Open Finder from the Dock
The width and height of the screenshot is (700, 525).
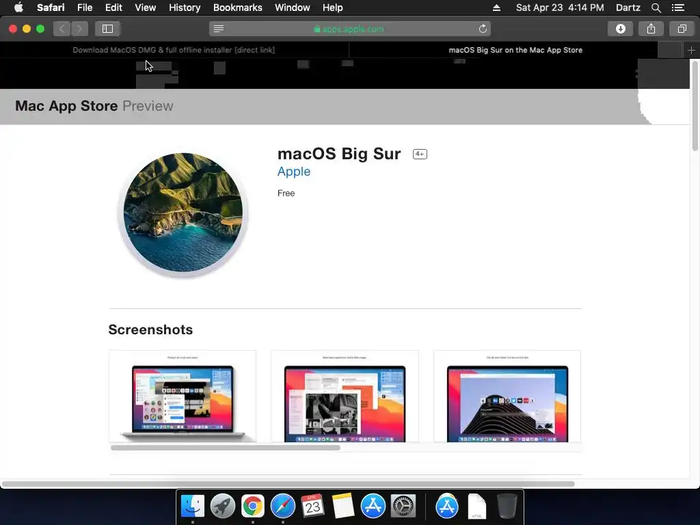coord(192,507)
